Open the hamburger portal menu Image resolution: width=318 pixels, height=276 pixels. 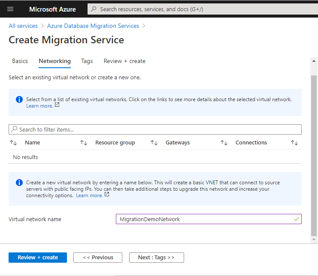pyautogui.click(x=10, y=9)
